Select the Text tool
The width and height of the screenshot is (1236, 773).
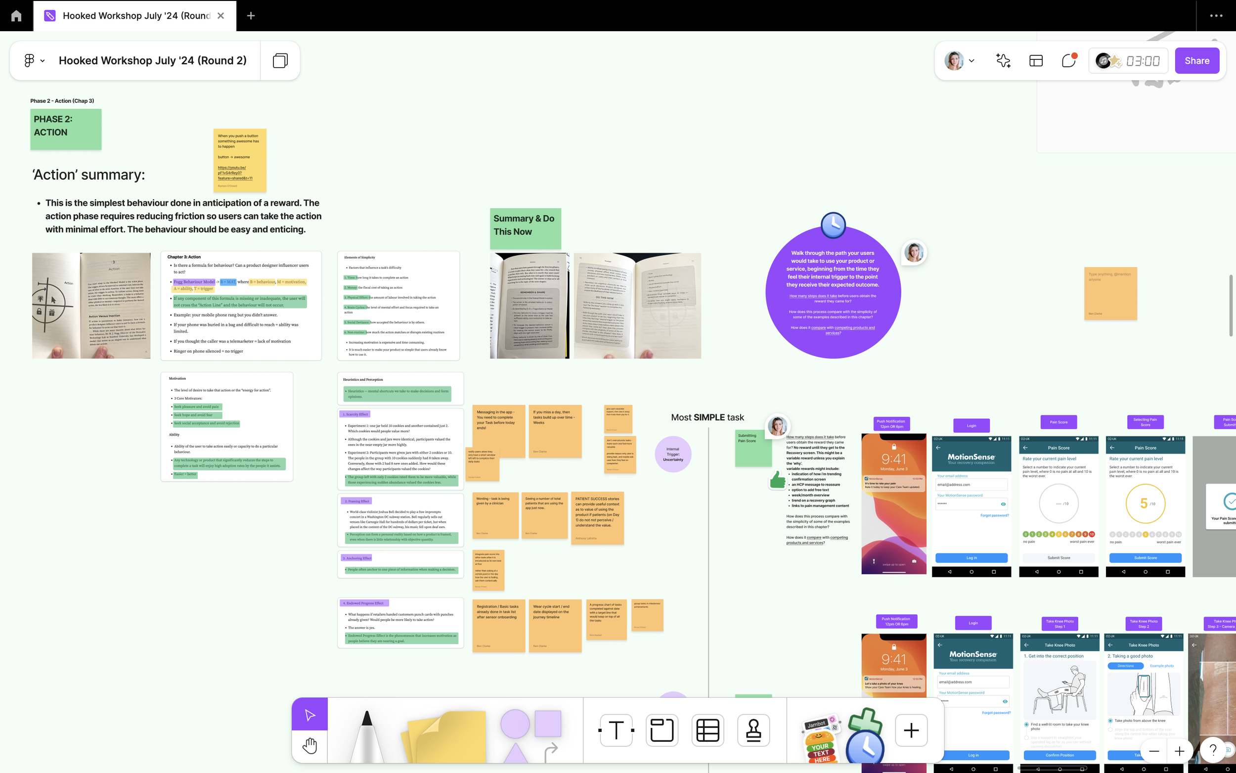(x=616, y=730)
